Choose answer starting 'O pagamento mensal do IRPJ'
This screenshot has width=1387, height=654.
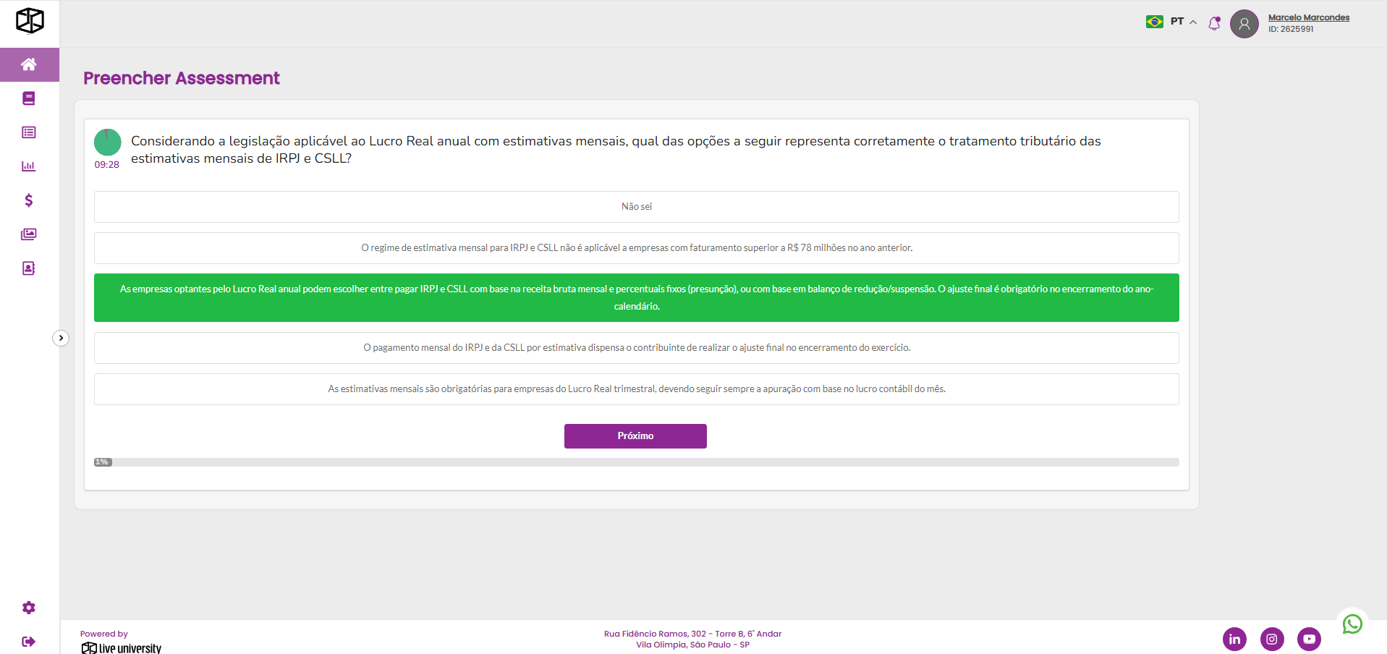(x=636, y=348)
